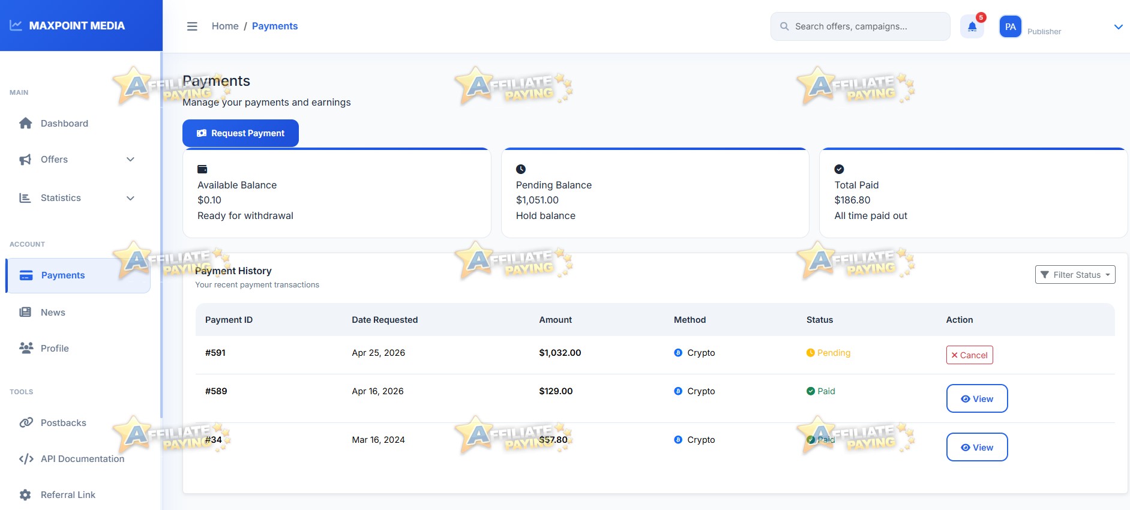View details of payment #34
Image resolution: width=1130 pixels, height=510 pixels.
(x=977, y=447)
